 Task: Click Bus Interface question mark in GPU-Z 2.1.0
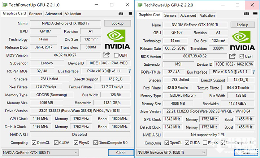point(130,71)
